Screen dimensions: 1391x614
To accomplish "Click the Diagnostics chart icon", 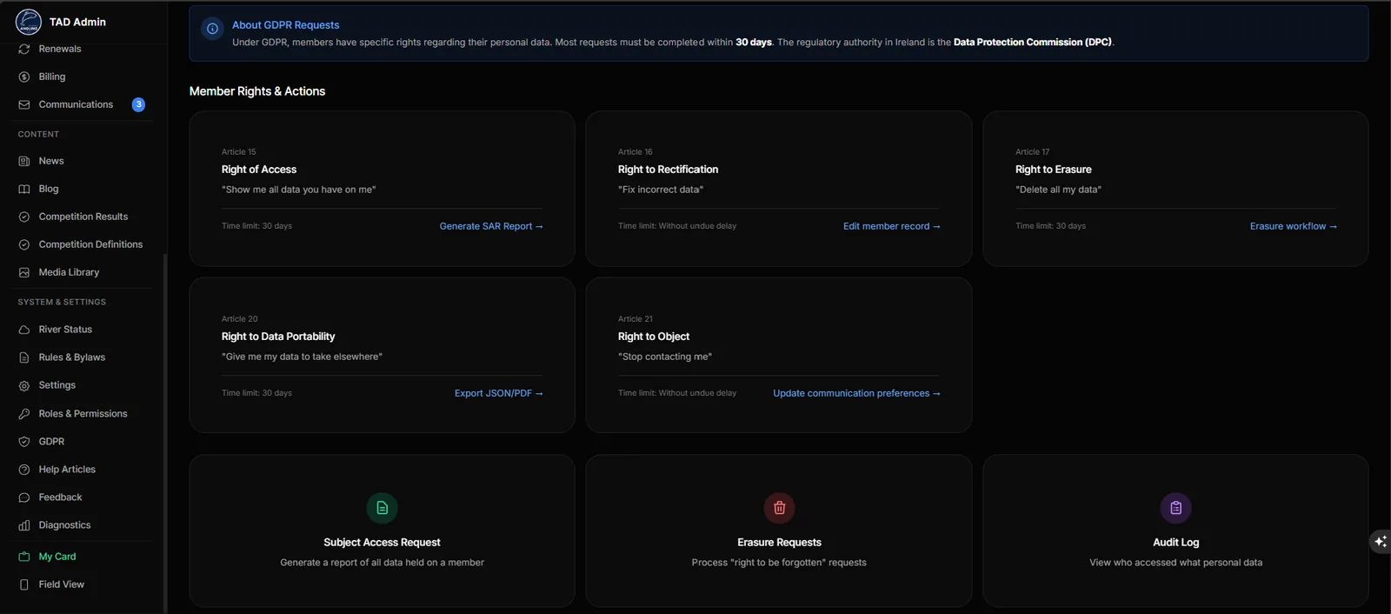I will pos(24,525).
